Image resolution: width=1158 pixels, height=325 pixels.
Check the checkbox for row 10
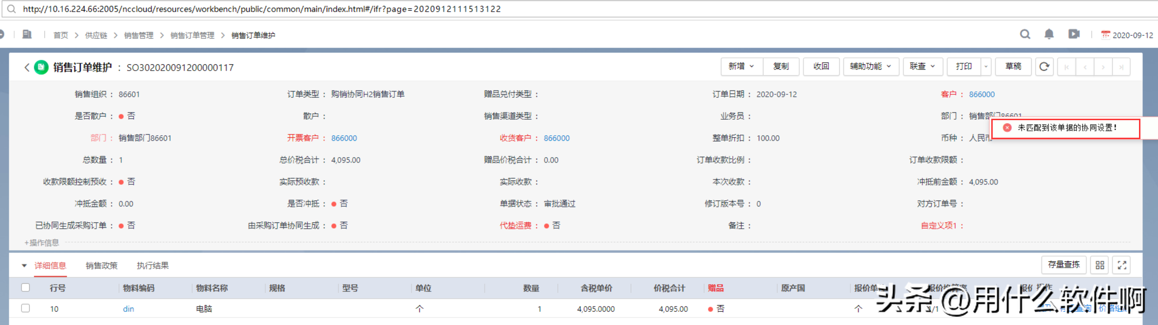[x=26, y=308]
